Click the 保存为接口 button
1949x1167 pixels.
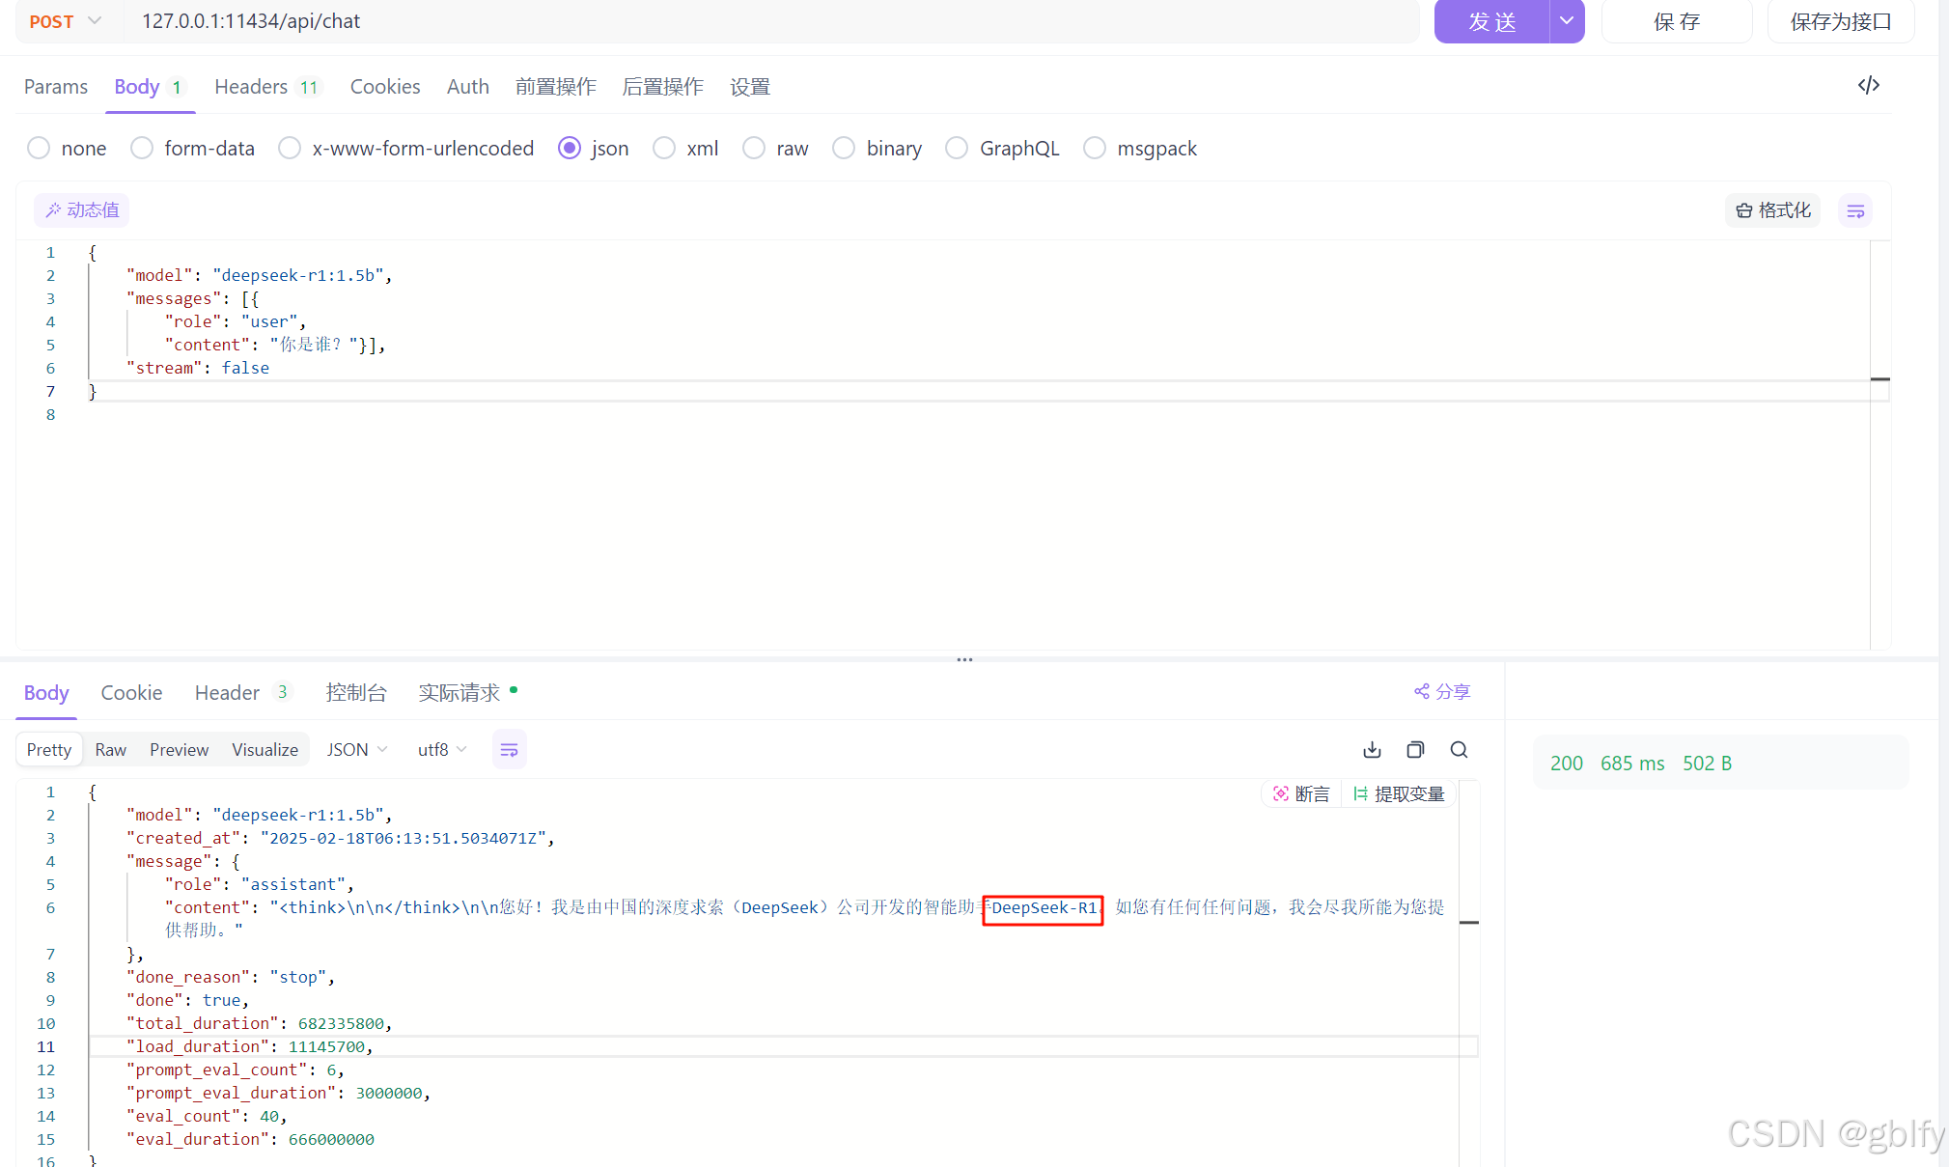1840,21
